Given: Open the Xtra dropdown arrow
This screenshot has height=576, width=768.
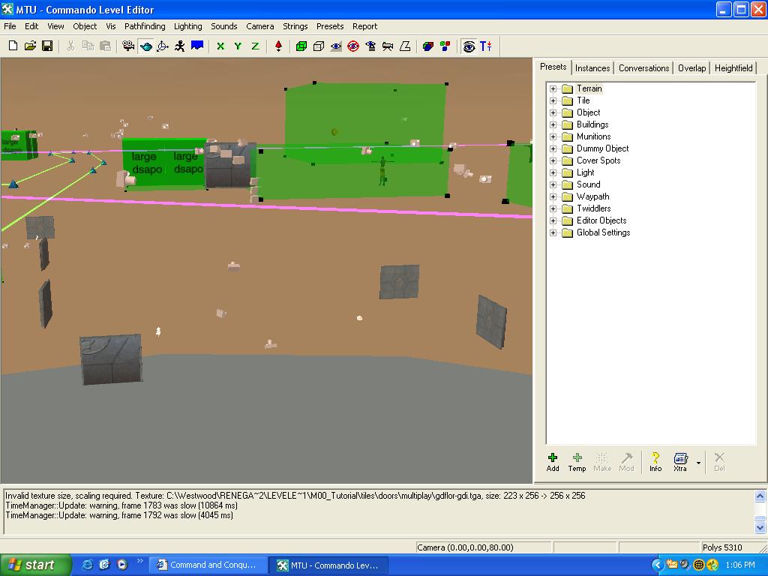Looking at the screenshot, I should pyautogui.click(x=698, y=463).
